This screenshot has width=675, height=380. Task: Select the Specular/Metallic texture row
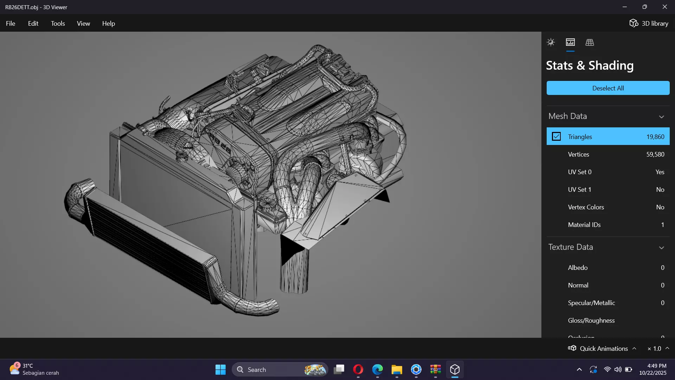pyautogui.click(x=608, y=303)
